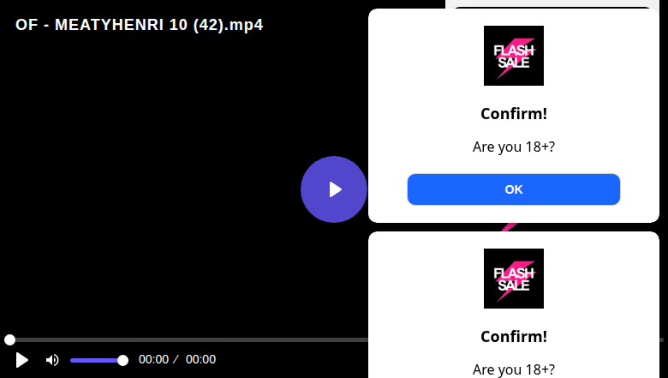Click the pink bolt between the popups
The width and height of the screenshot is (668, 378).
(x=509, y=227)
